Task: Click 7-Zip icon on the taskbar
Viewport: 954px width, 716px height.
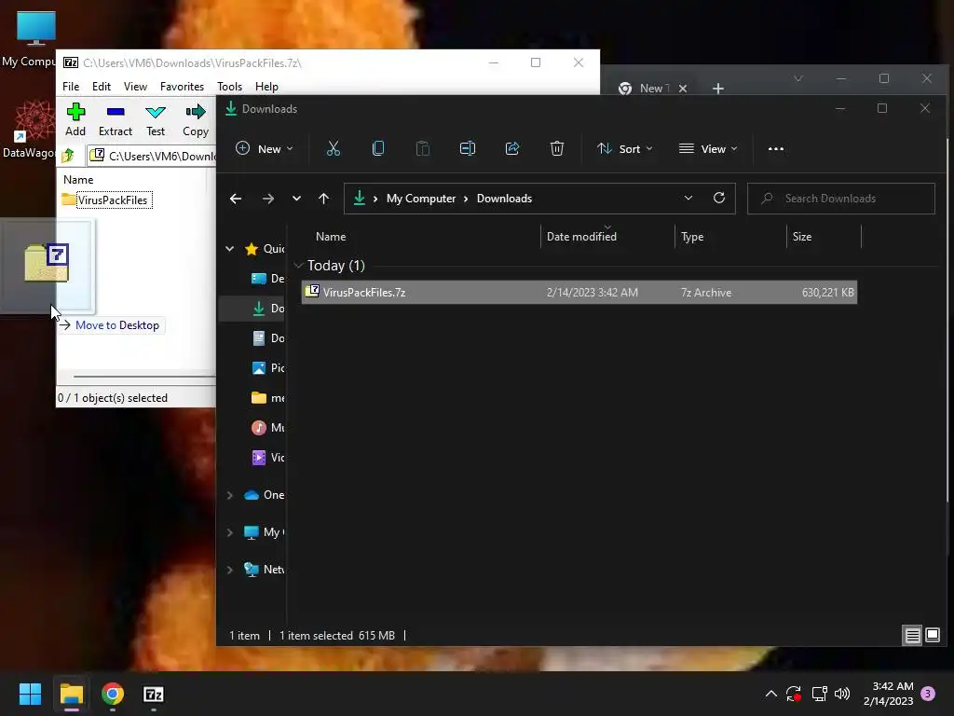Action: [x=154, y=694]
